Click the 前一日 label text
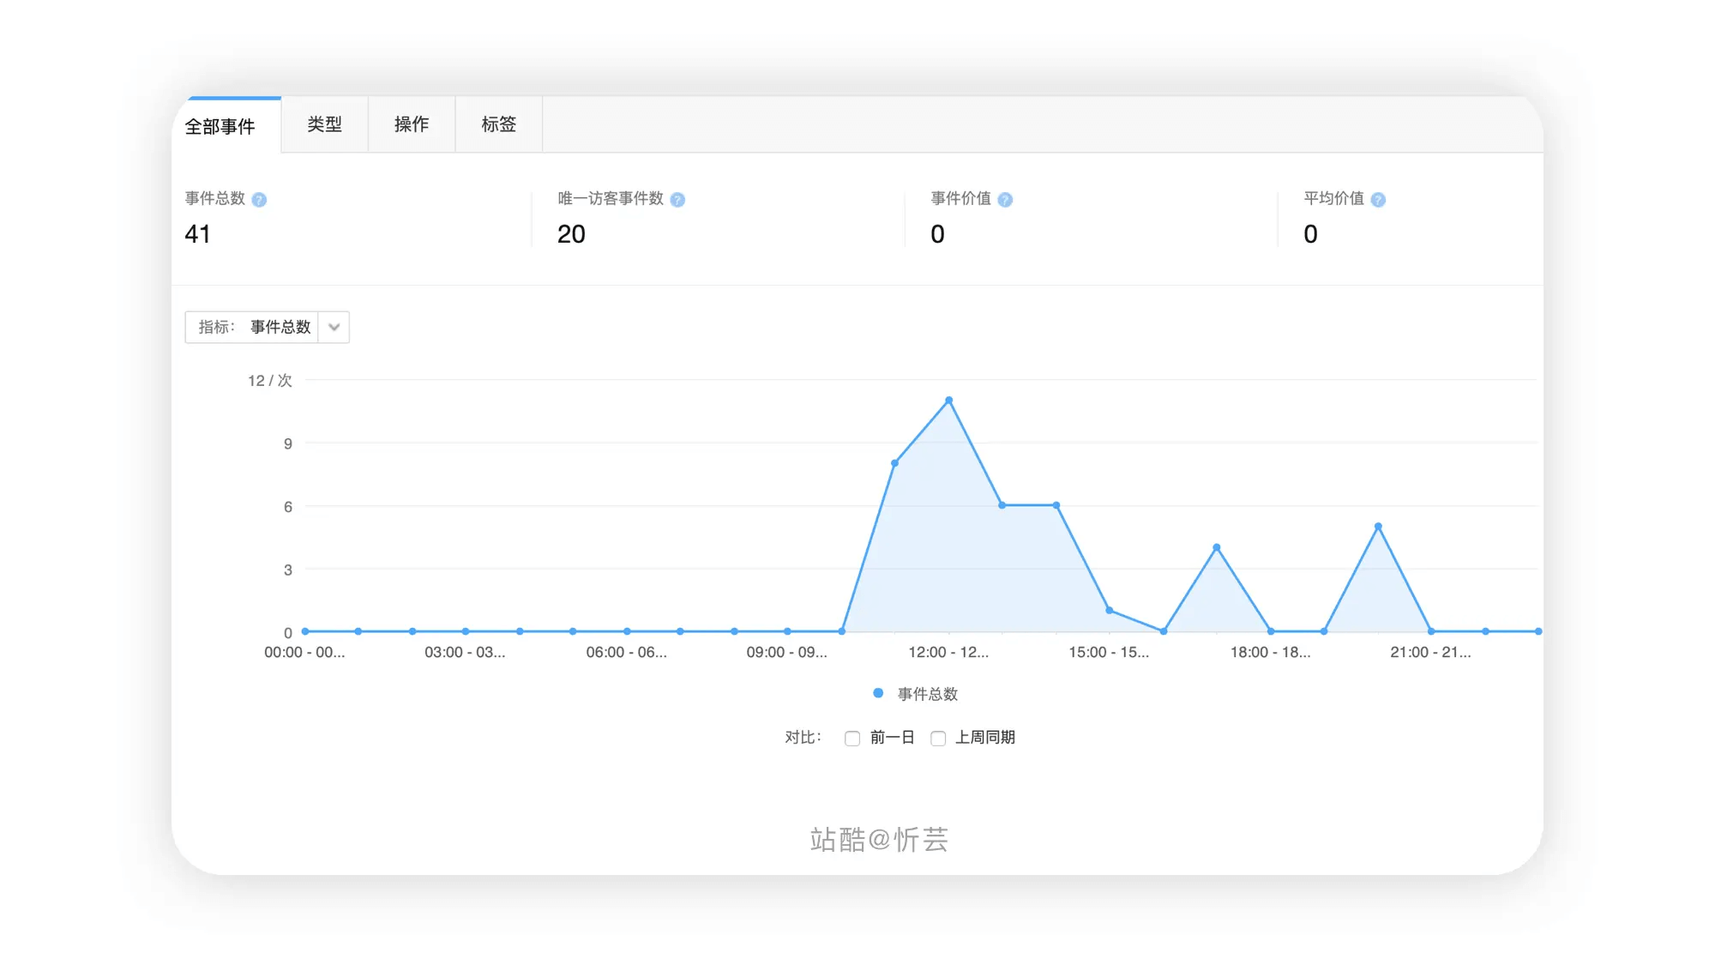Screen dimensions: 1715x959 pos(892,738)
